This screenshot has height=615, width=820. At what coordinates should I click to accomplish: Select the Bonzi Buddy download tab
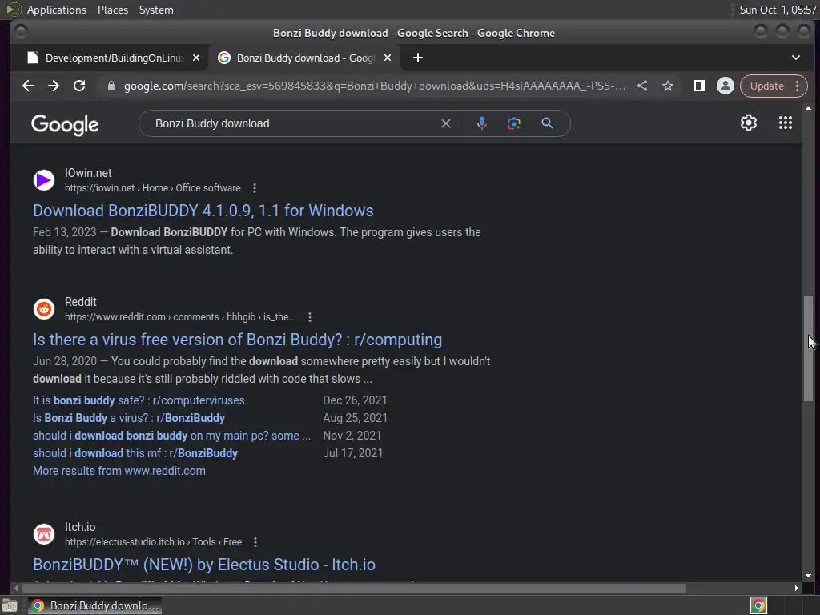[305, 58]
